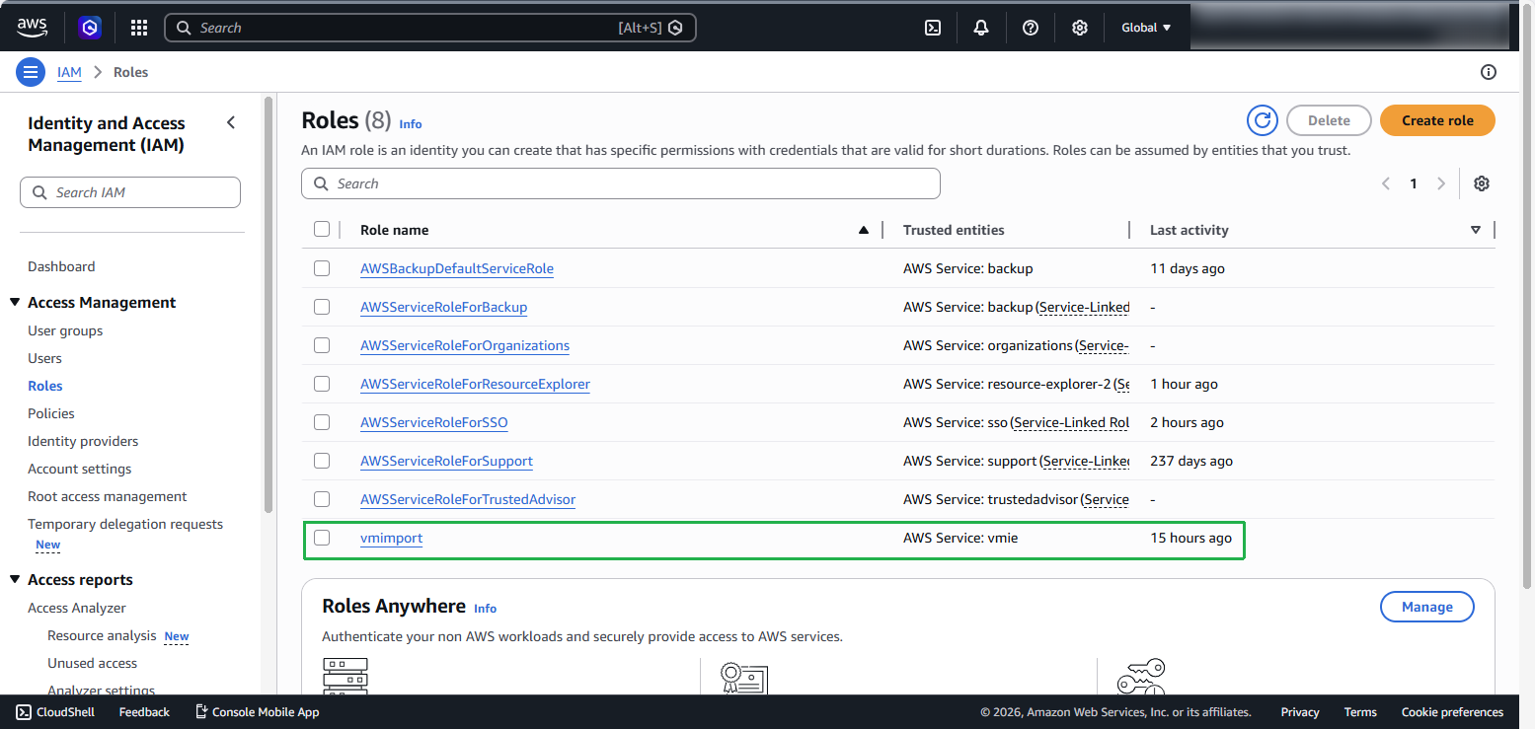Click the Search IAM sidebar field
1535x729 pixels.
pyautogui.click(x=130, y=192)
